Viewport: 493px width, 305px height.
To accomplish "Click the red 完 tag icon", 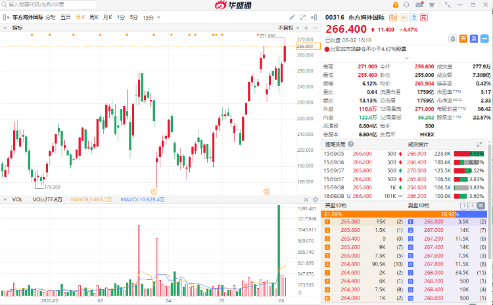I will click(424, 17).
